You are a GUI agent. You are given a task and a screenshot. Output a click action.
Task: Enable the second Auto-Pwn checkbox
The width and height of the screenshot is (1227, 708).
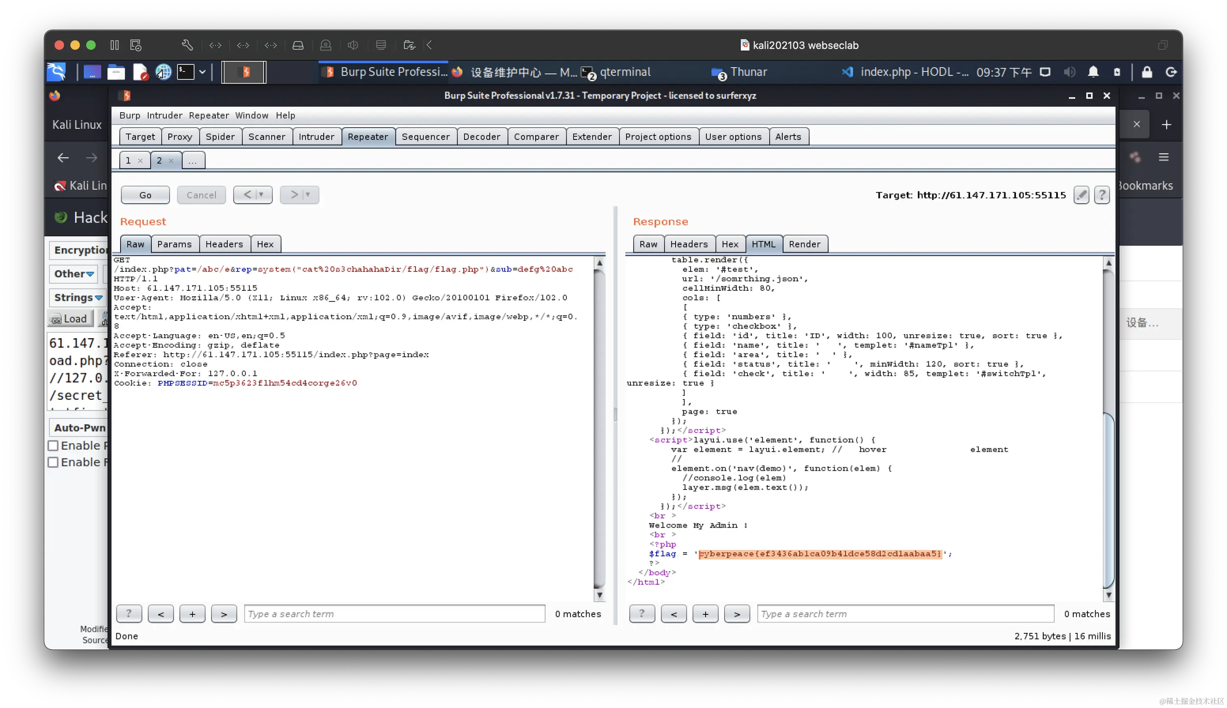point(53,462)
